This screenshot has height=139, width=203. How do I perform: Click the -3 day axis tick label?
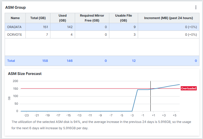click(132, 115)
